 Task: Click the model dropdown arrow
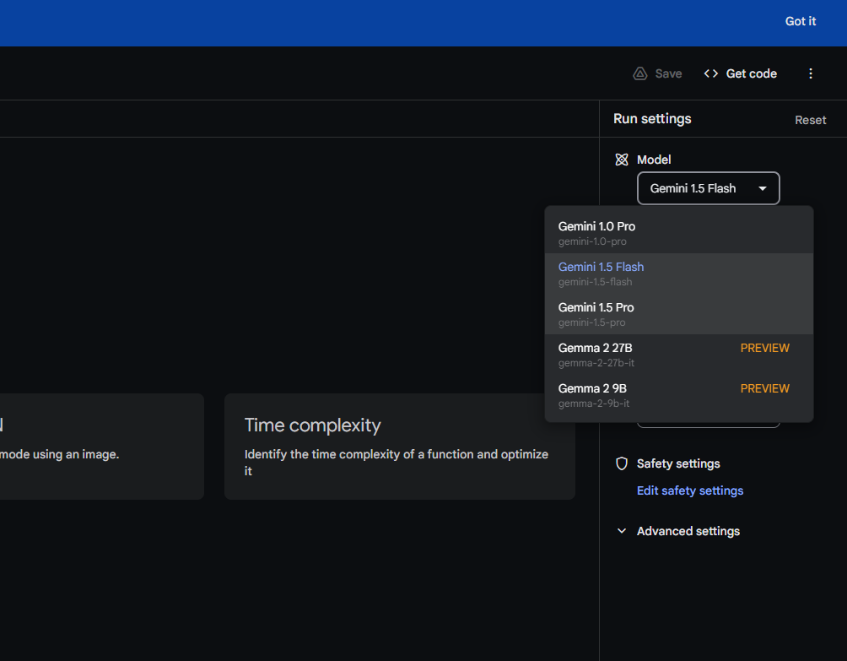tap(762, 188)
